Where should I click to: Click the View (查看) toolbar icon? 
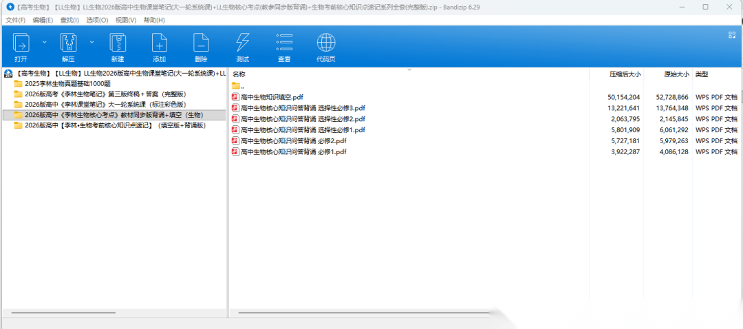pos(284,43)
